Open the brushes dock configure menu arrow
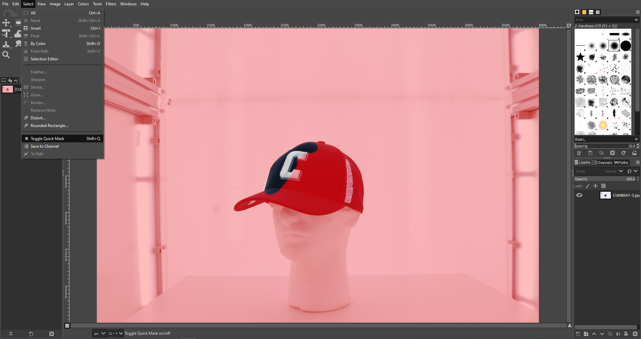 (x=637, y=12)
